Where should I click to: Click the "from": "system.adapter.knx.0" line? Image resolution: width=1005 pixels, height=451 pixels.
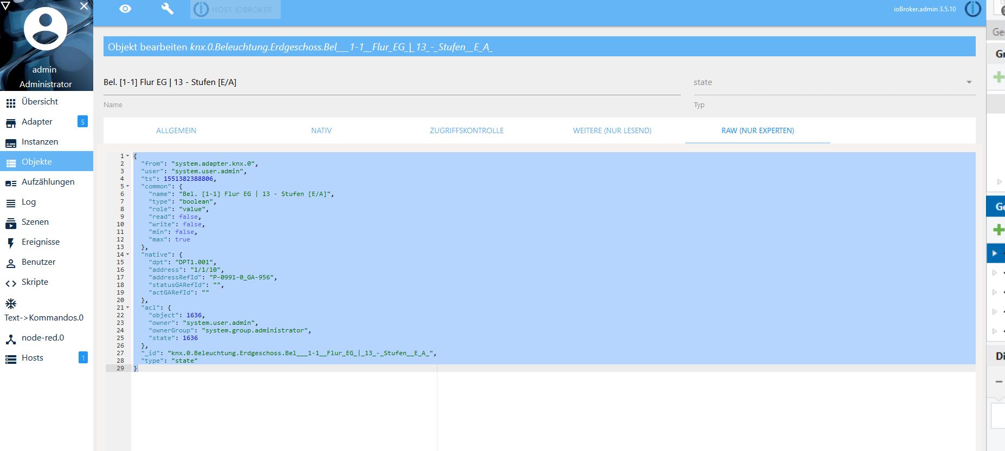(199, 164)
